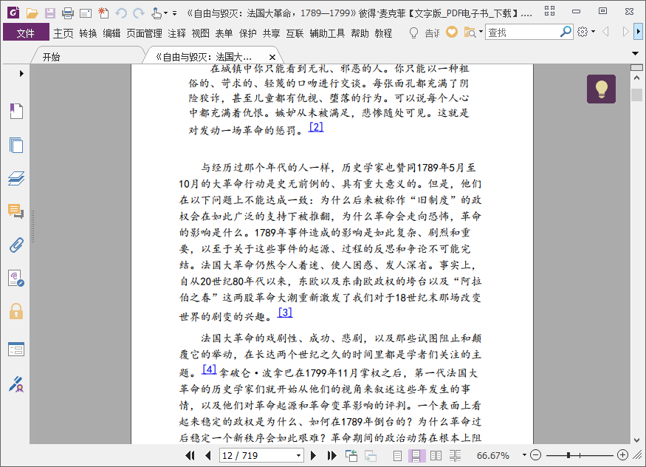646x467 pixels.
Task: Open the 互联 tab
Action: pyautogui.click(x=295, y=33)
